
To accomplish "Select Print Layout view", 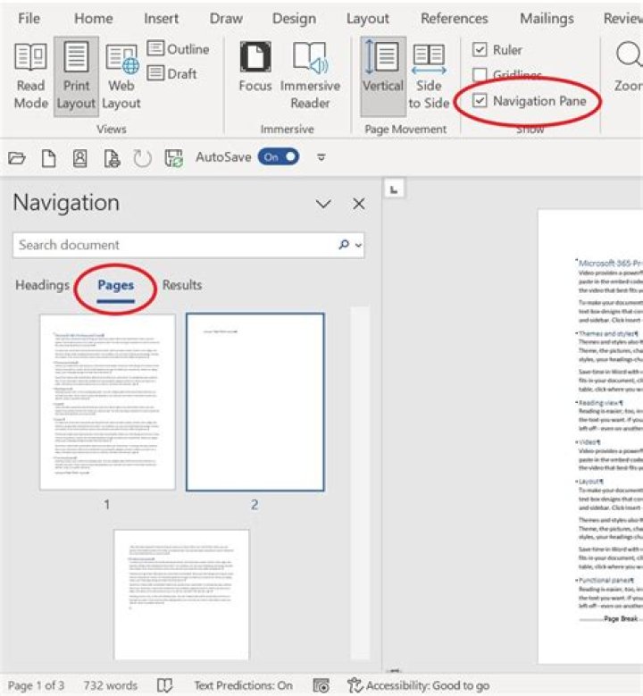I will coord(76,76).
